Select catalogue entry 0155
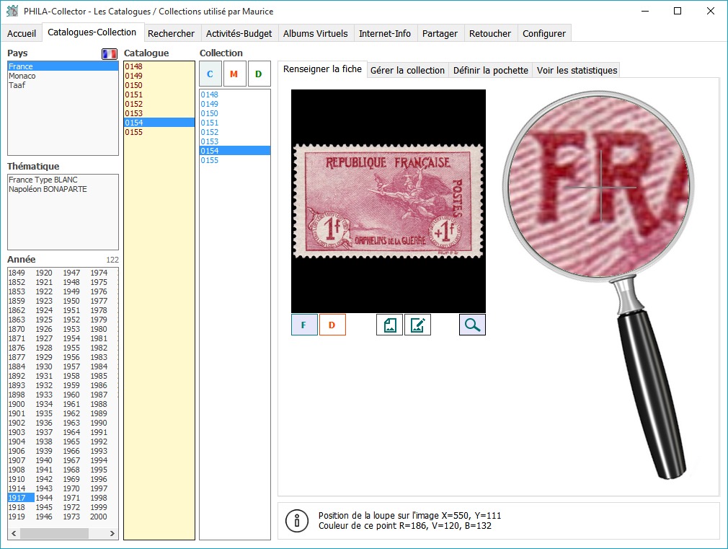Screen dimensions: 728x549 tap(159, 132)
